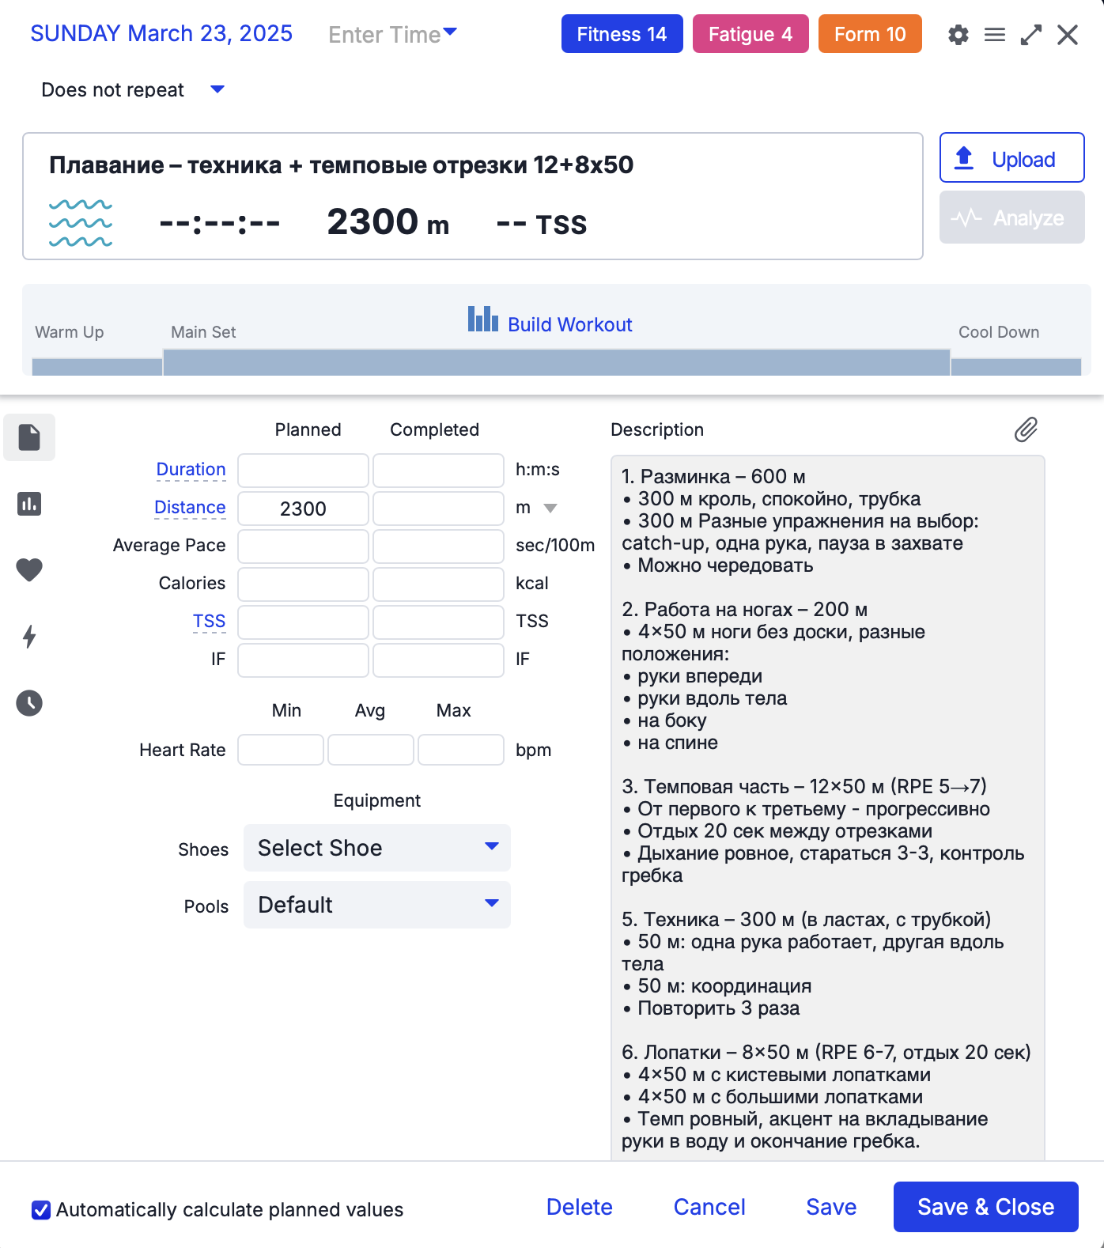Viewport: 1104px width, 1248px height.
Task: Open the distance unit dropdown arrow
Action: (550, 509)
